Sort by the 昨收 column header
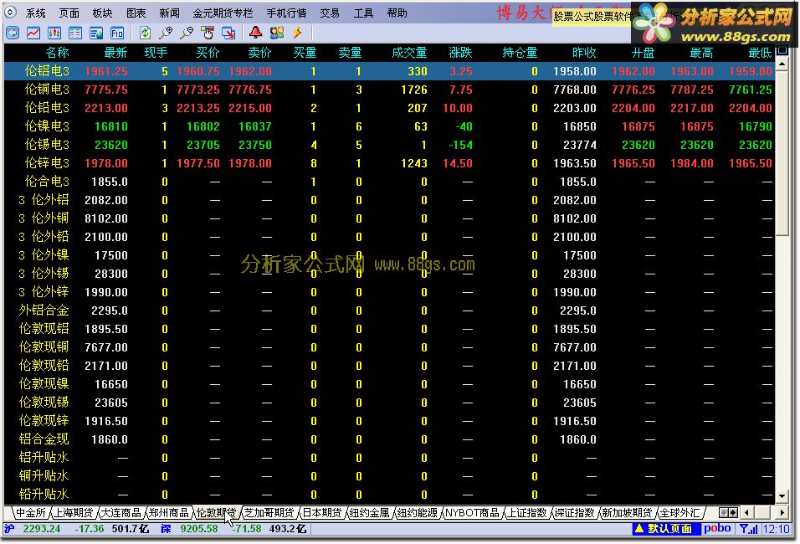800x544 pixels. tap(584, 52)
